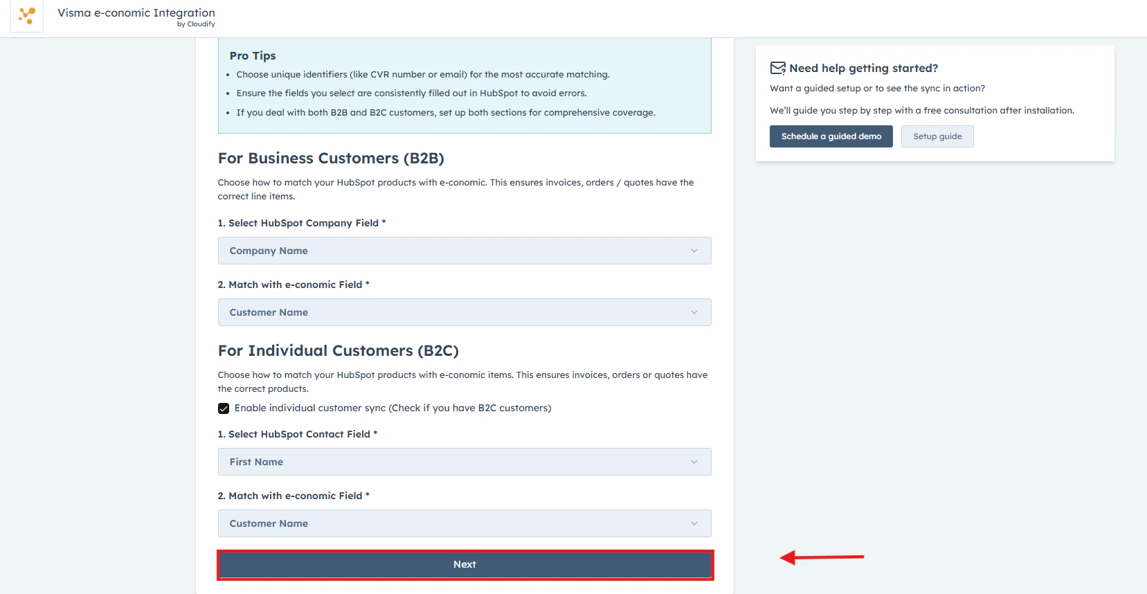
Task: Open the HubSpot Contact Field dropdown showing First Name
Action: tap(464, 462)
